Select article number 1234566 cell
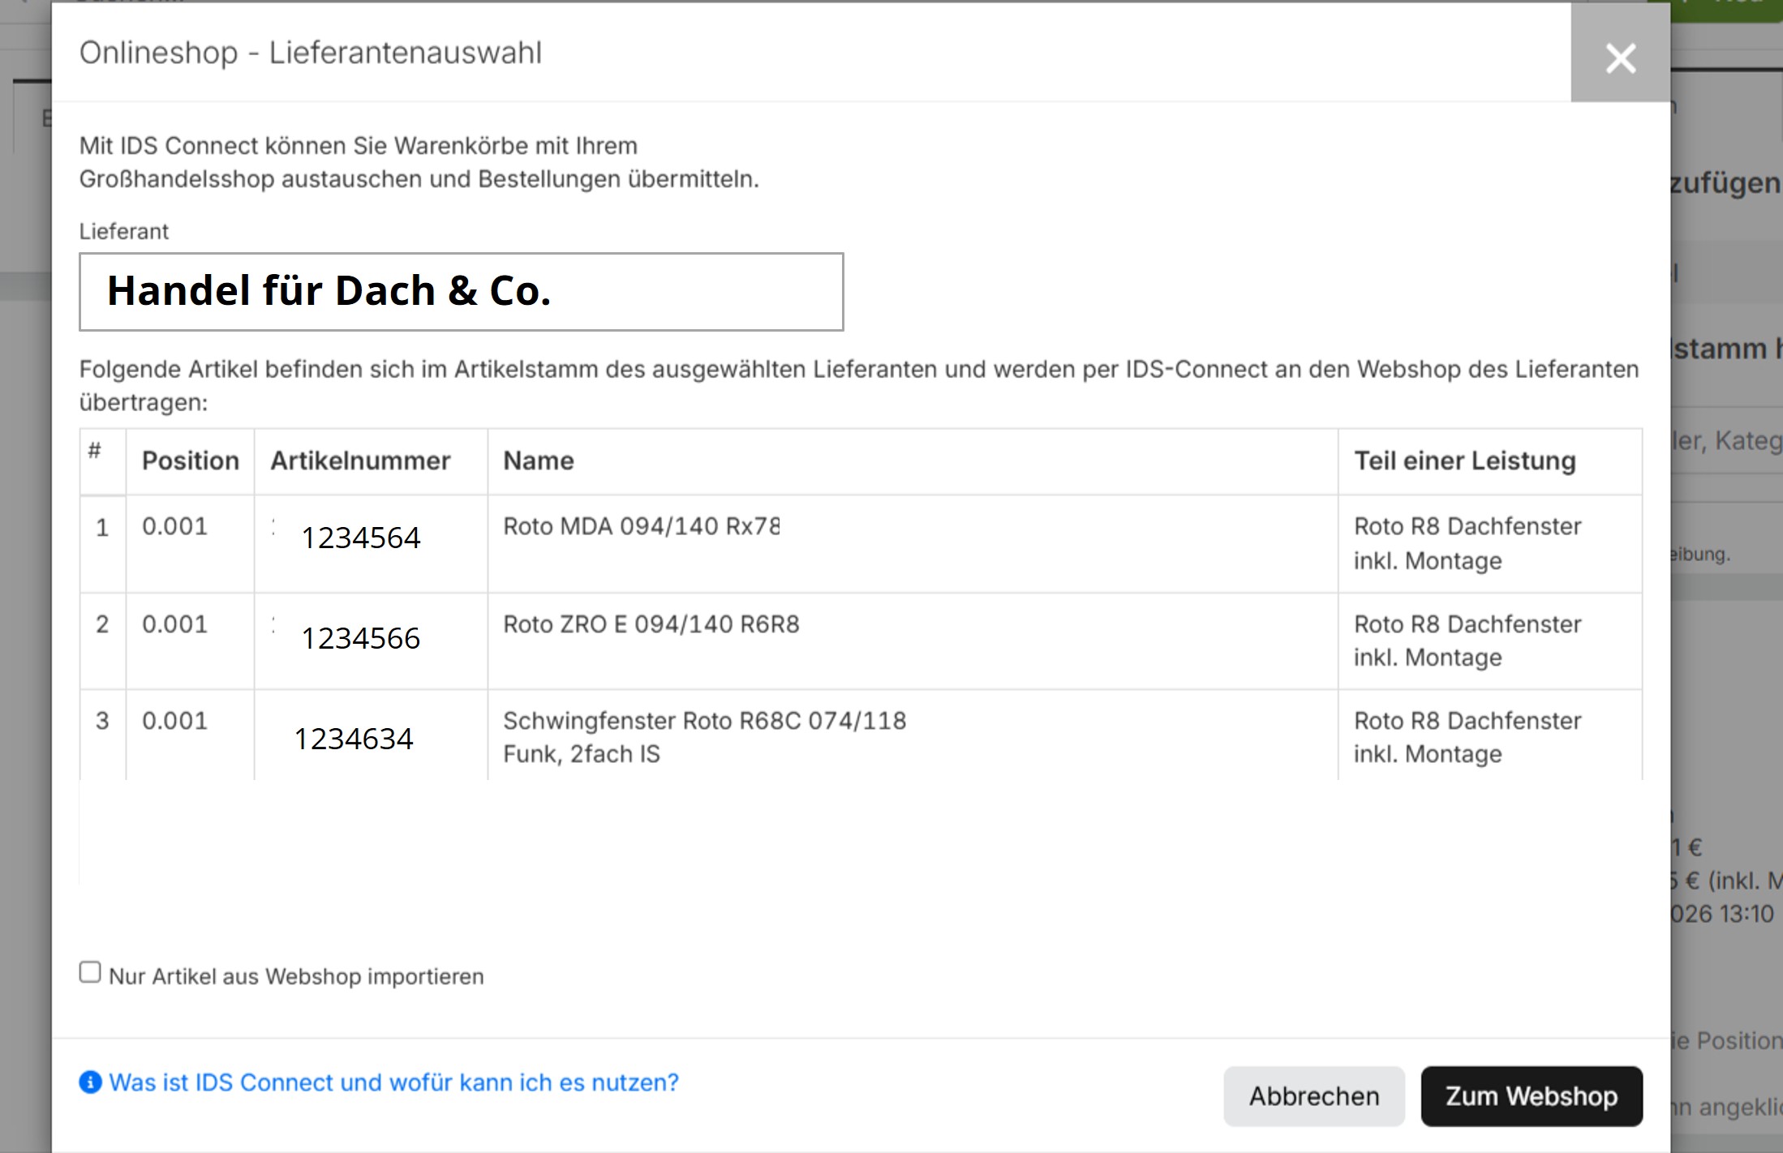1783x1153 pixels. point(361,638)
